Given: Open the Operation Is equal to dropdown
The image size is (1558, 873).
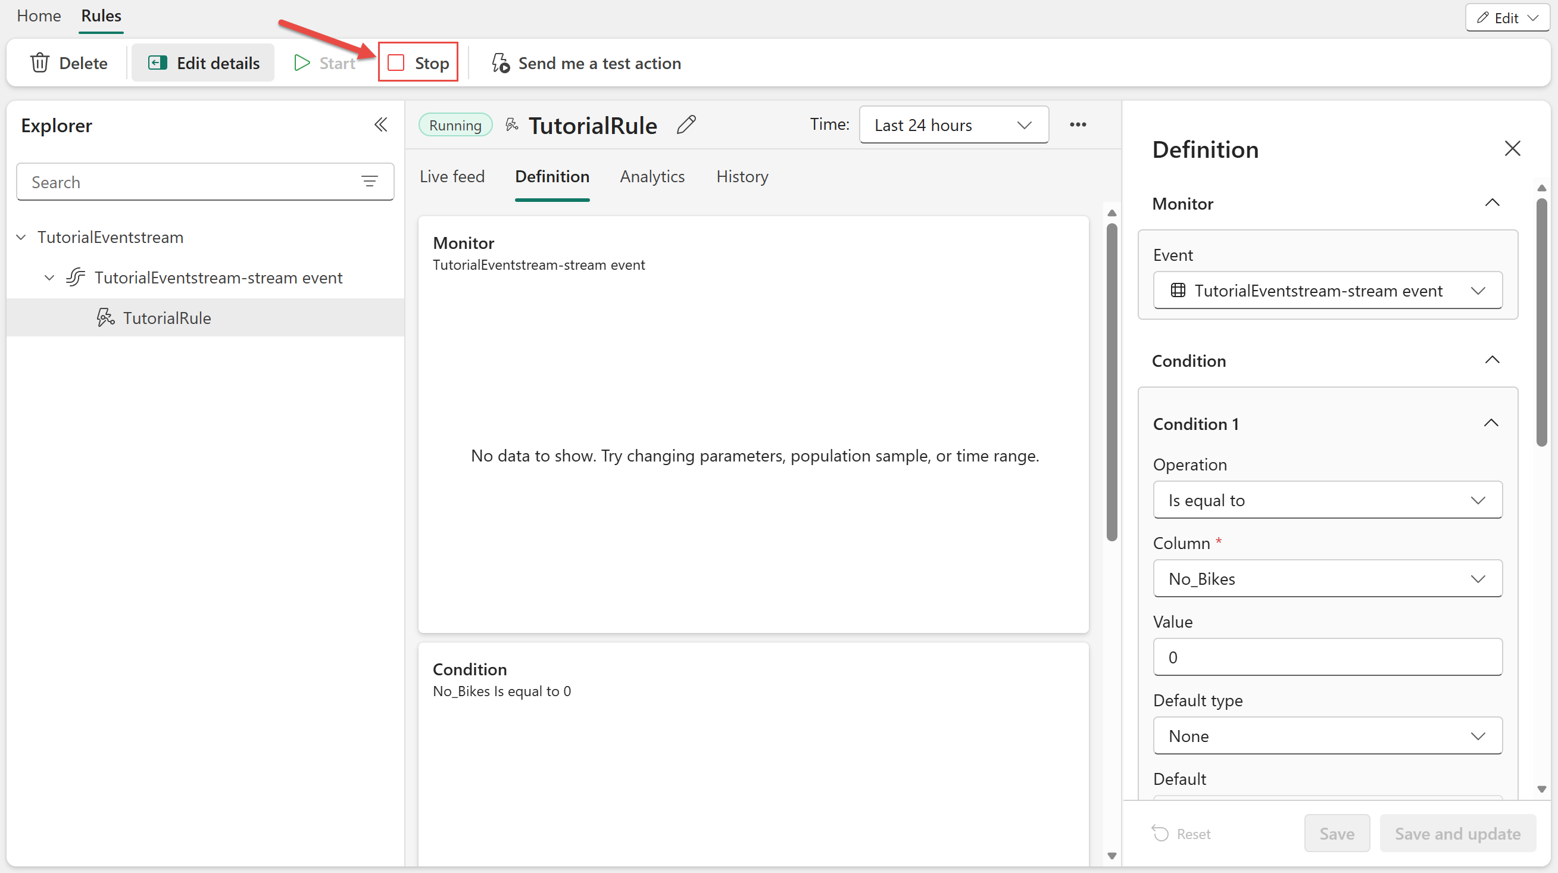Looking at the screenshot, I should pos(1327,500).
